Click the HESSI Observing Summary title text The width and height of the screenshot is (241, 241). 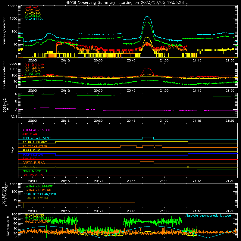tap(127, 3)
